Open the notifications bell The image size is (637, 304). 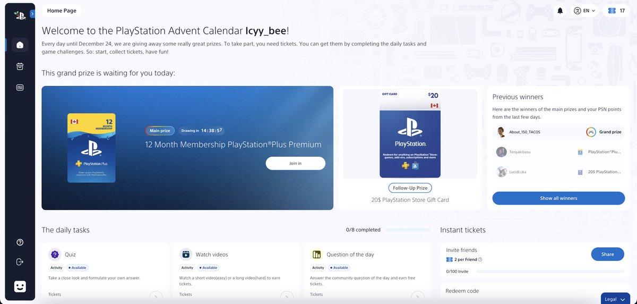click(x=560, y=11)
